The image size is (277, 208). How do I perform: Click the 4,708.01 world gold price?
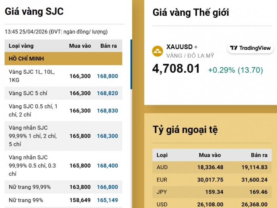176,69
